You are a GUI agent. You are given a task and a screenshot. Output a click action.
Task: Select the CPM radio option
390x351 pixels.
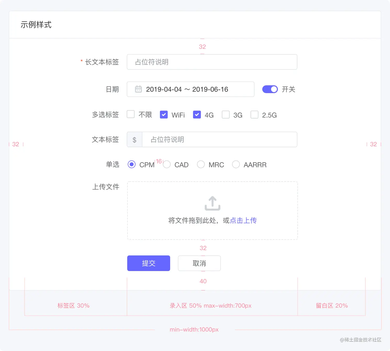[x=132, y=164]
